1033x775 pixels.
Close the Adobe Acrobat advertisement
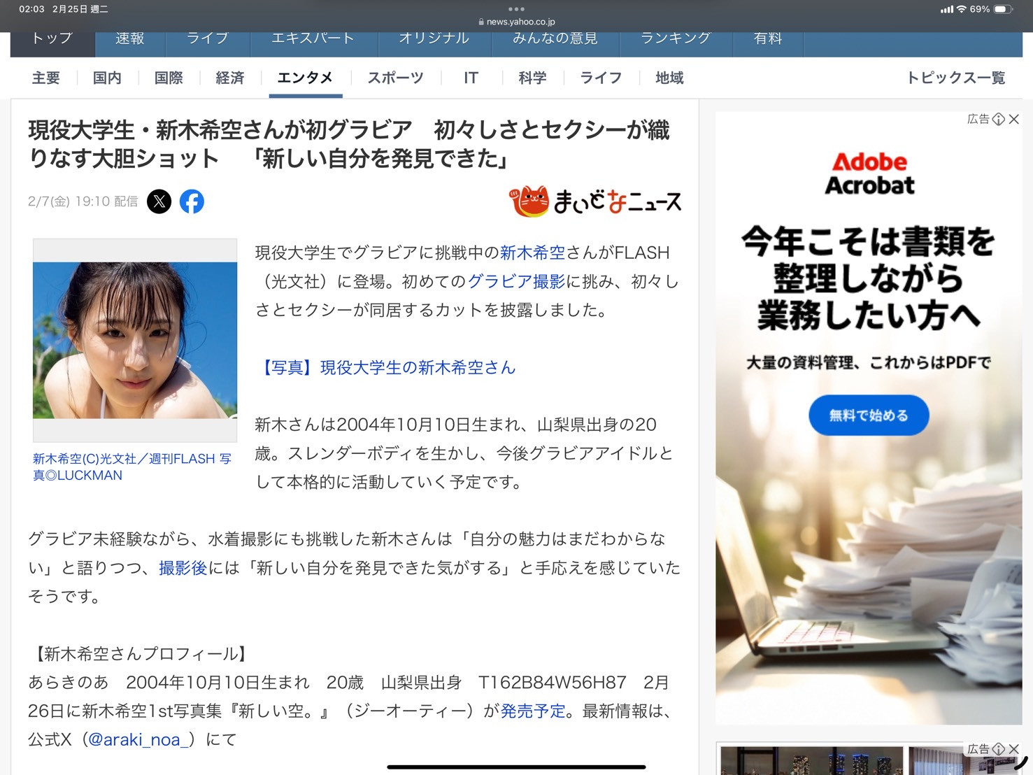1015,119
